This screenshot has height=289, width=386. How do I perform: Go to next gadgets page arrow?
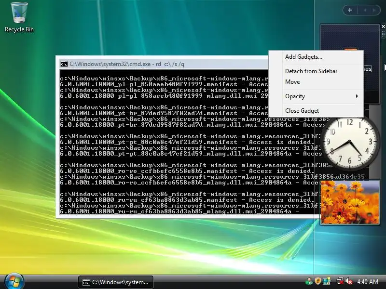pos(374,10)
